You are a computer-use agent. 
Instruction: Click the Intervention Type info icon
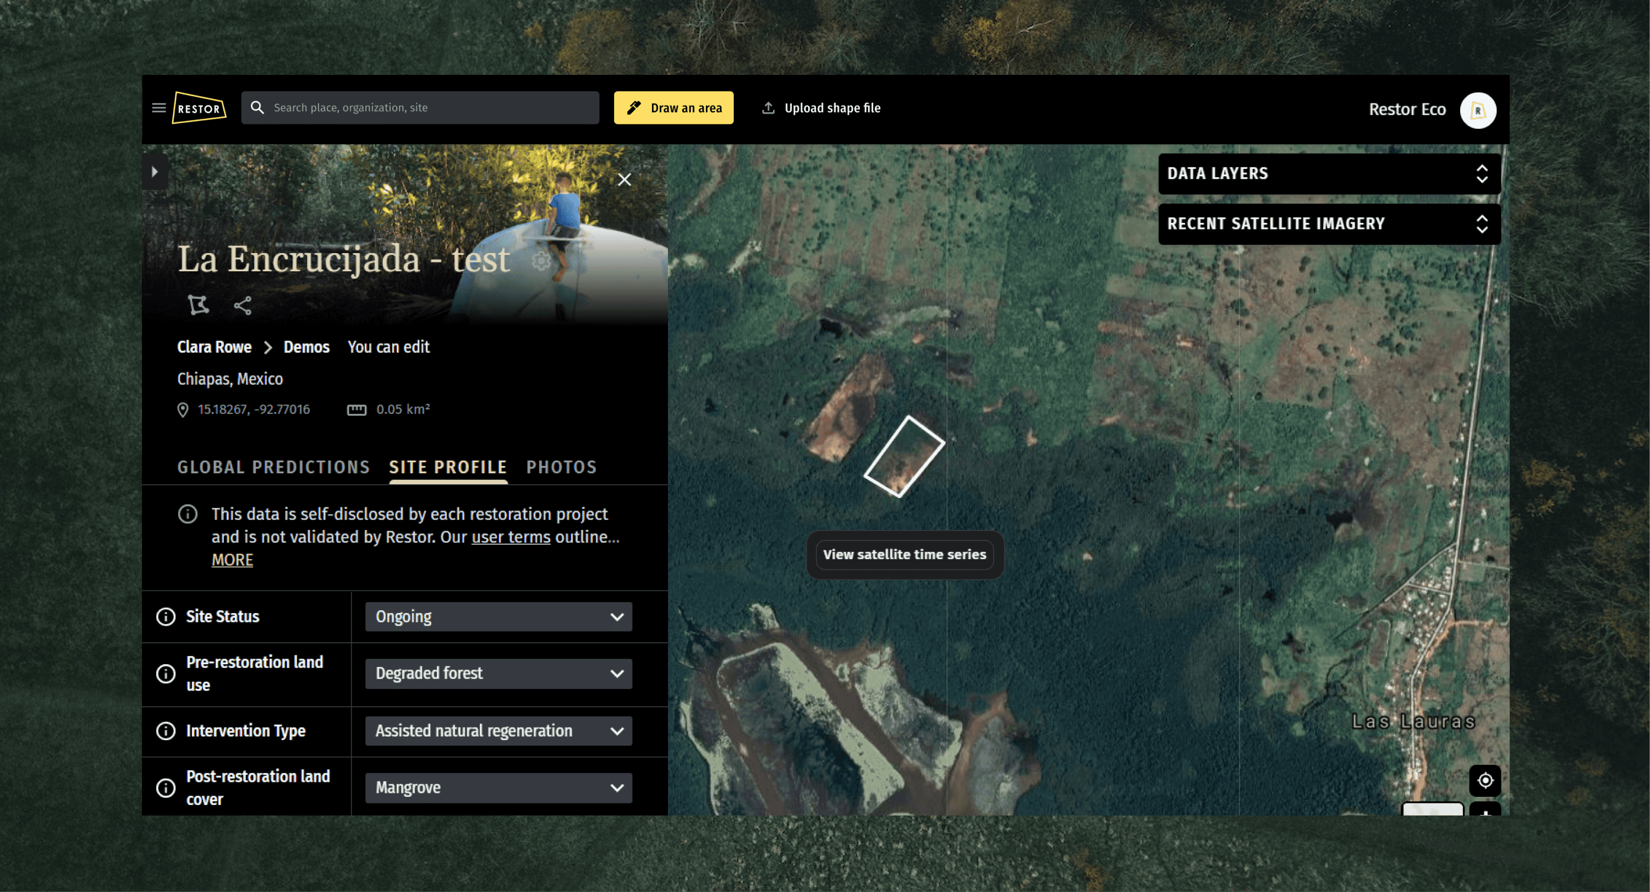coord(166,731)
